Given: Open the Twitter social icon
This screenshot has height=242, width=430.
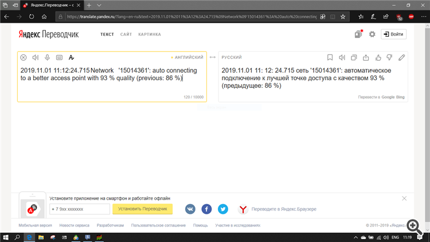Looking at the screenshot, I should tap(223, 209).
